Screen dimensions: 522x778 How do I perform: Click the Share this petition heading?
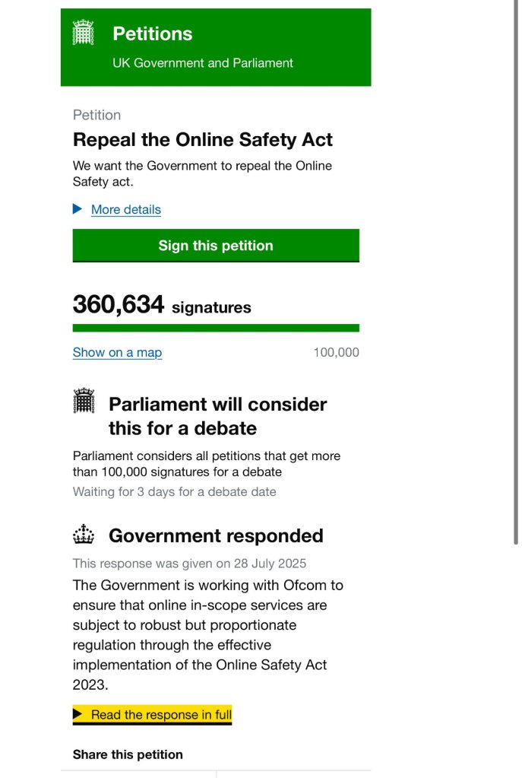[x=128, y=754]
